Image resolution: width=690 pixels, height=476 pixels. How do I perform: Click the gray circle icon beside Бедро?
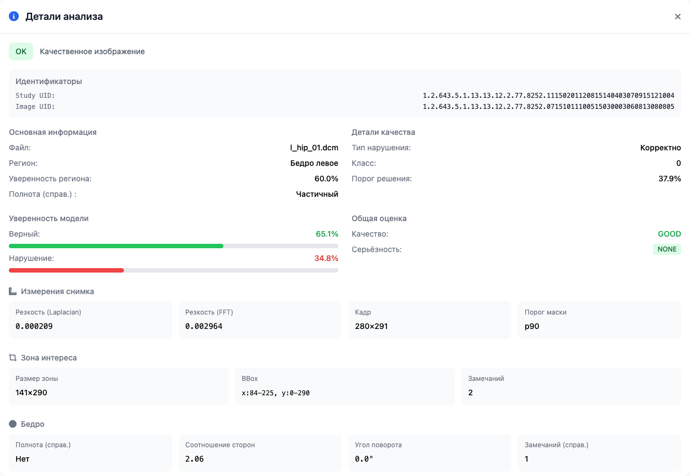coord(13,424)
